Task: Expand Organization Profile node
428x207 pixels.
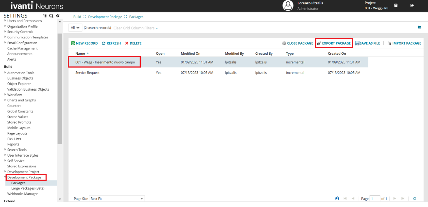Action: click(x=5, y=26)
